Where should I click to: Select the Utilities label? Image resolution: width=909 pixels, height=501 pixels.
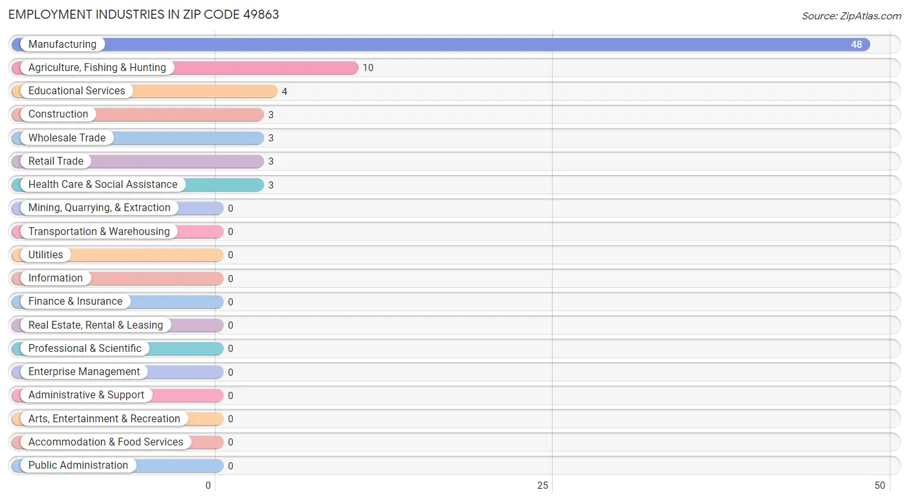[46, 254]
